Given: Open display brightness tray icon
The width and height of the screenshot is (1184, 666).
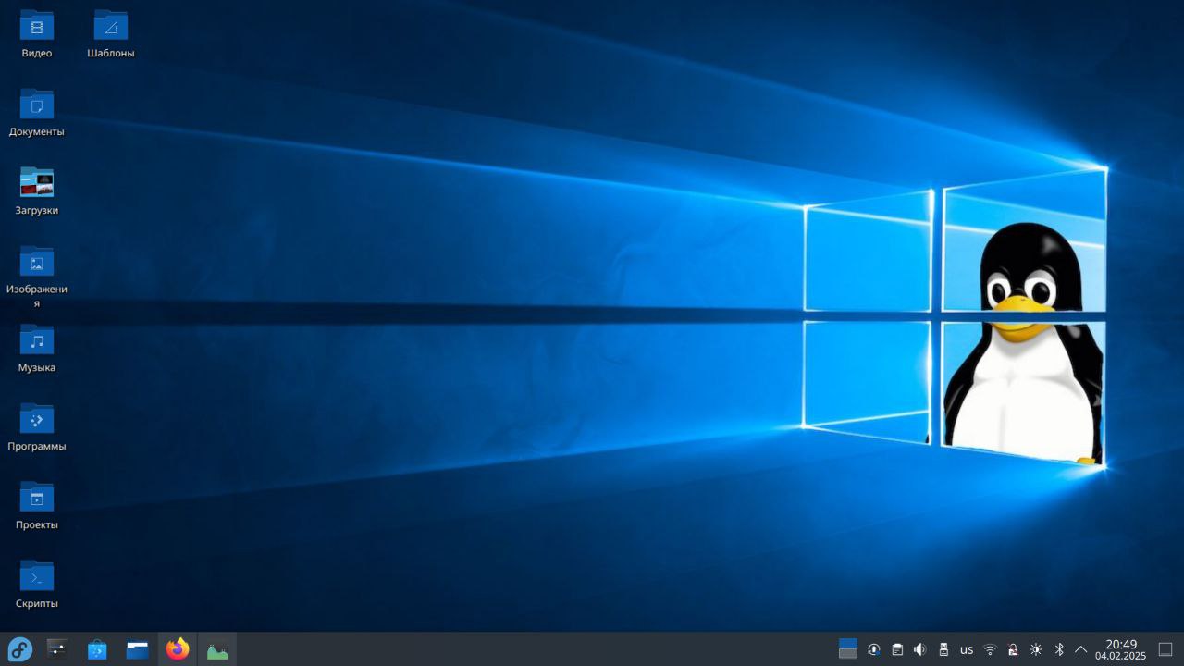Looking at the screenshot, I should coord(1036,649).
